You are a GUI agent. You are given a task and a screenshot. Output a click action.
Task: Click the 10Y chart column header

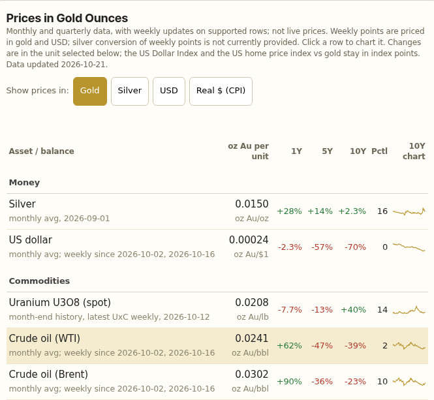click(414, 151)
